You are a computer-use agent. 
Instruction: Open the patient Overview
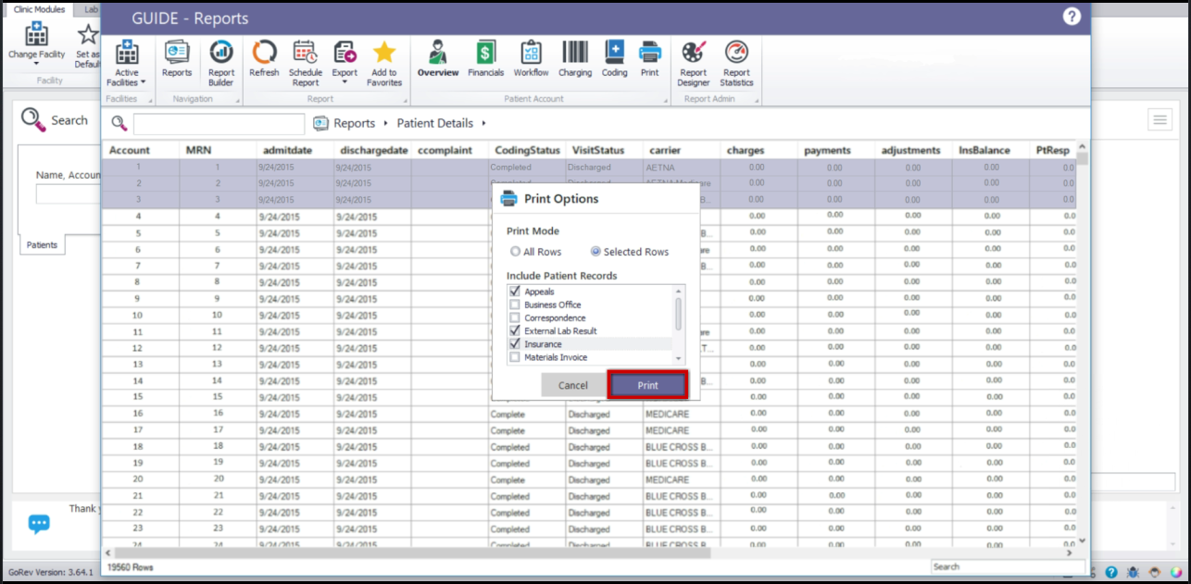coord(438,59)
